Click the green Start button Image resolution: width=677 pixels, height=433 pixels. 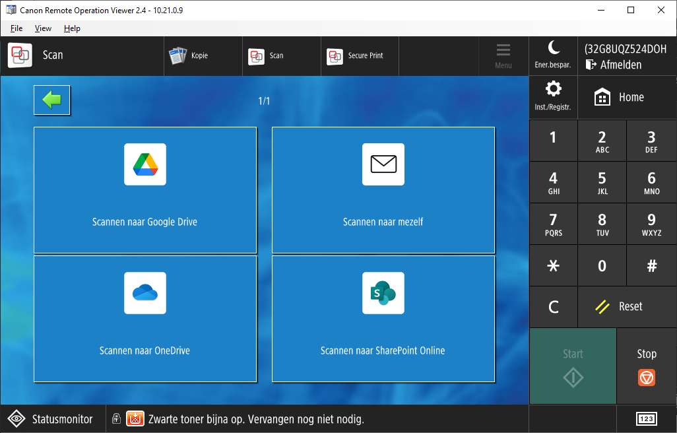click(x=573, y=366)
